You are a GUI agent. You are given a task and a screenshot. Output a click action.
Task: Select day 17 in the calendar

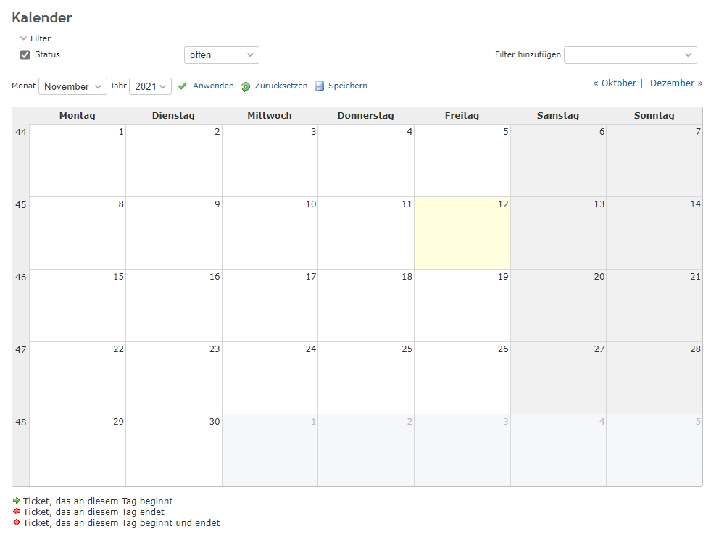coord(270,306)
